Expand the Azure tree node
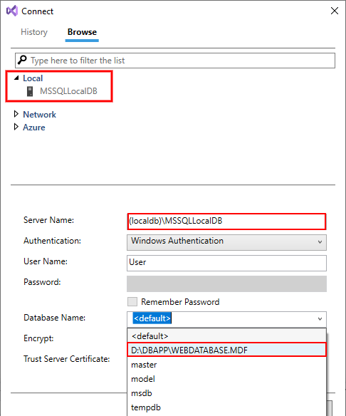 pyautogui.click(x=16, y=127)
